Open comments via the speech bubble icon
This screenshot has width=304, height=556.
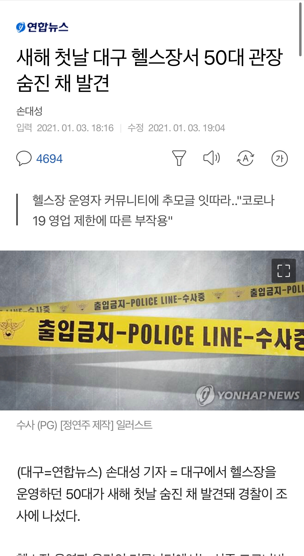24,158
